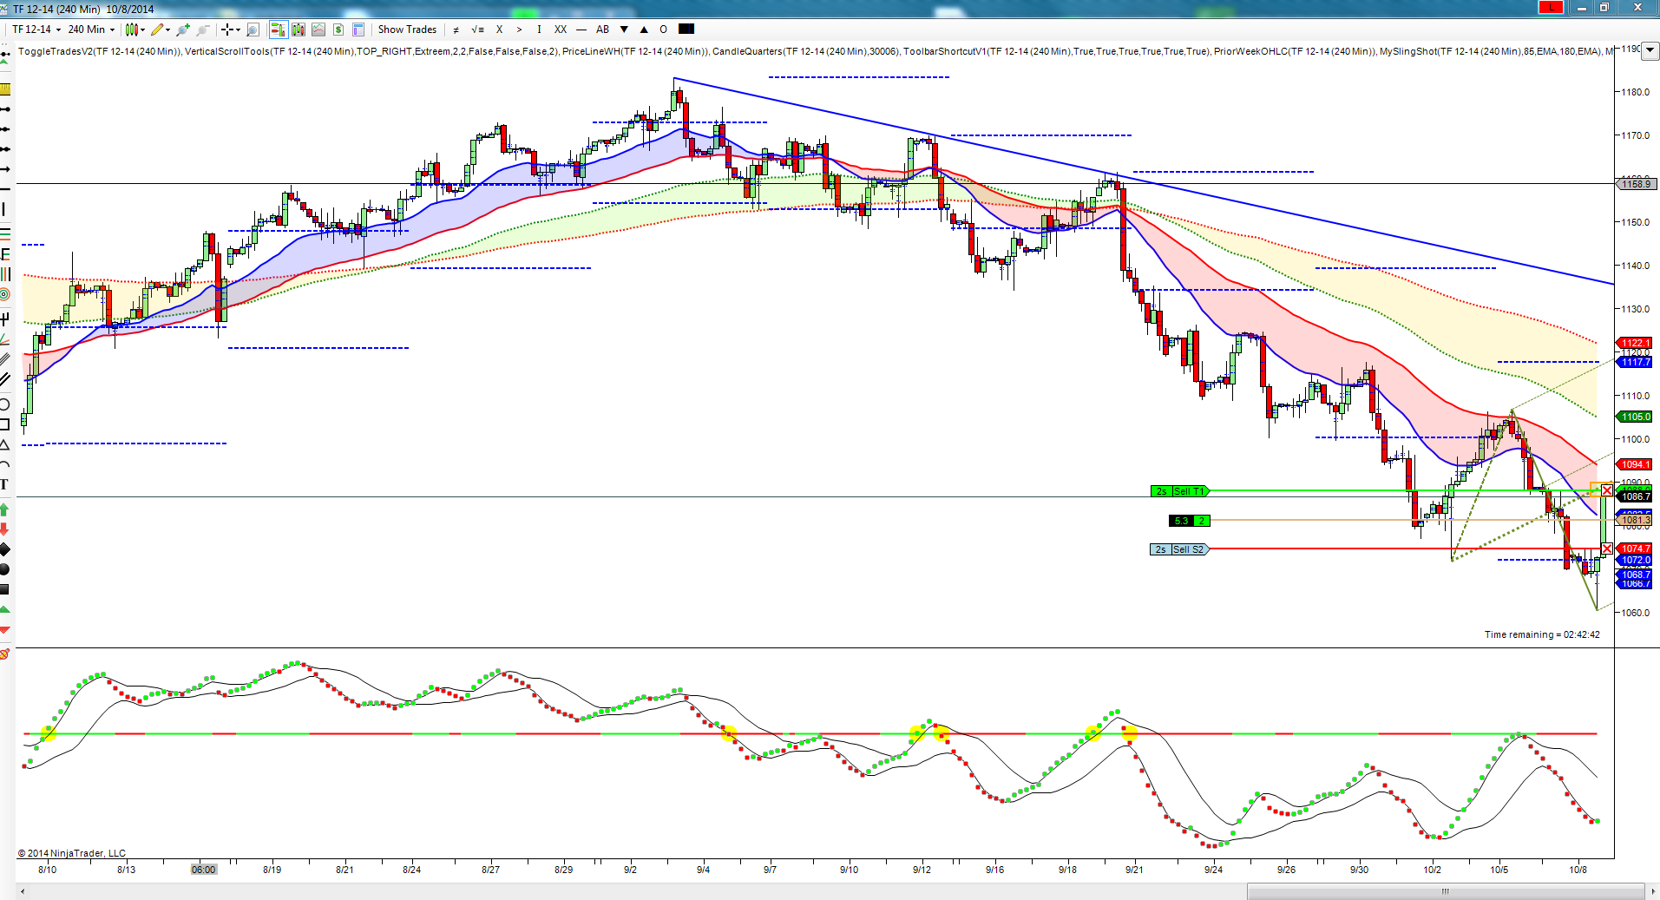Select the green up arrow marker tool
Image resolution: width=1660 pixels, height=900 pixels.
5,509
